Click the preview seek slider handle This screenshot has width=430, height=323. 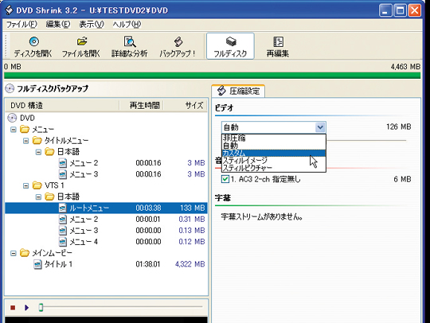point(41,307)
